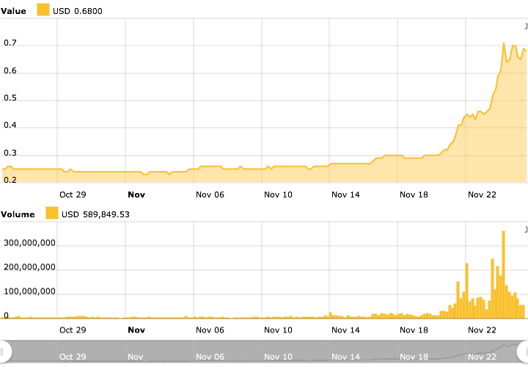Click 'Nov 06' inside the range scrollbar

[x=210, y=357]
